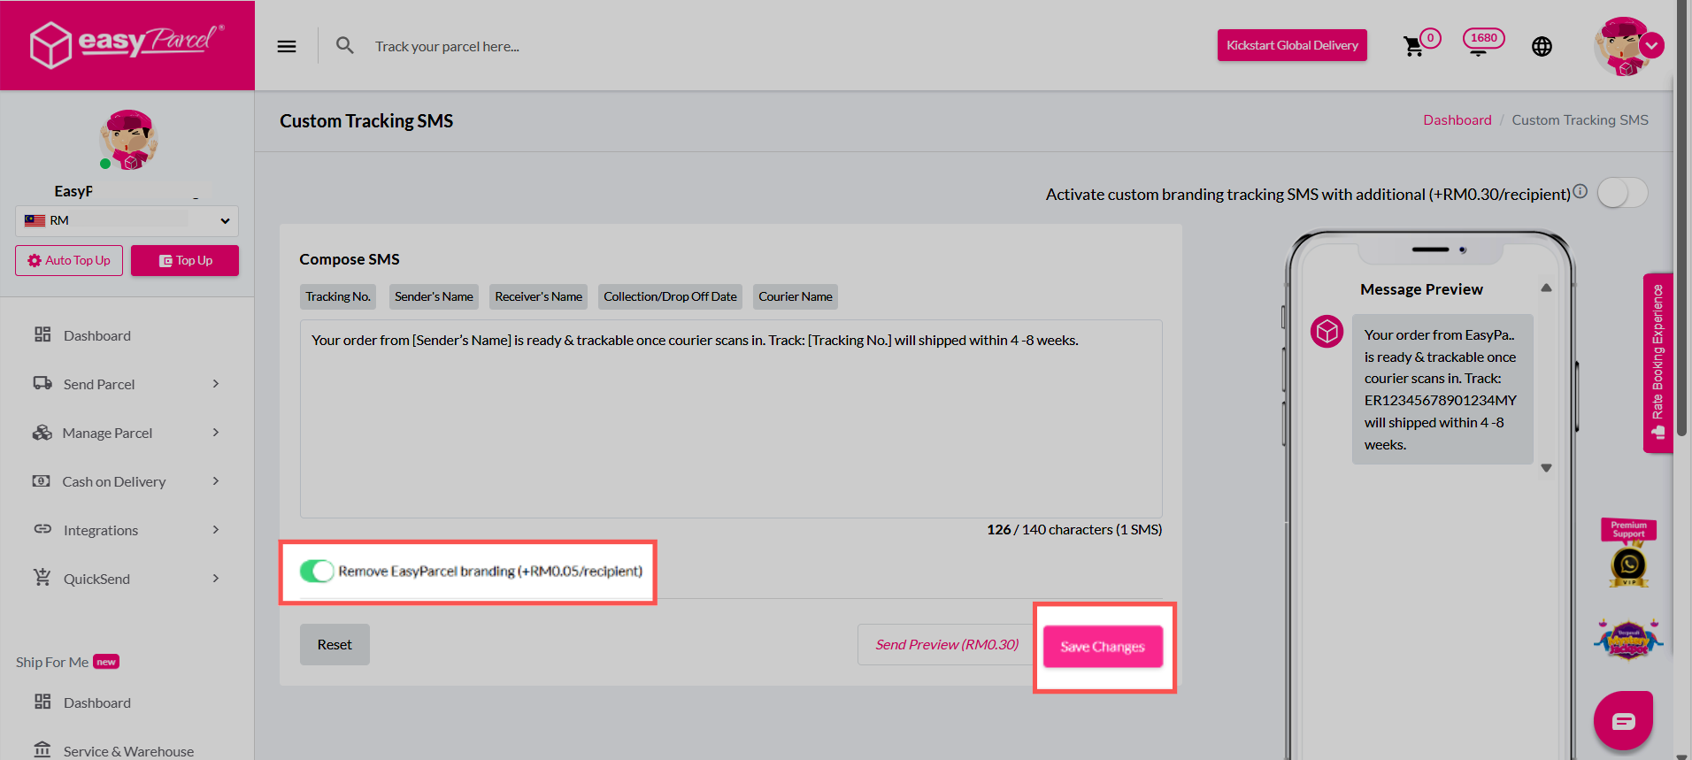The width and height of the screenshot is (1692, 760).
Task: Follow the Dashboard breadcrumb link
Action: [x=1457, y=119]
